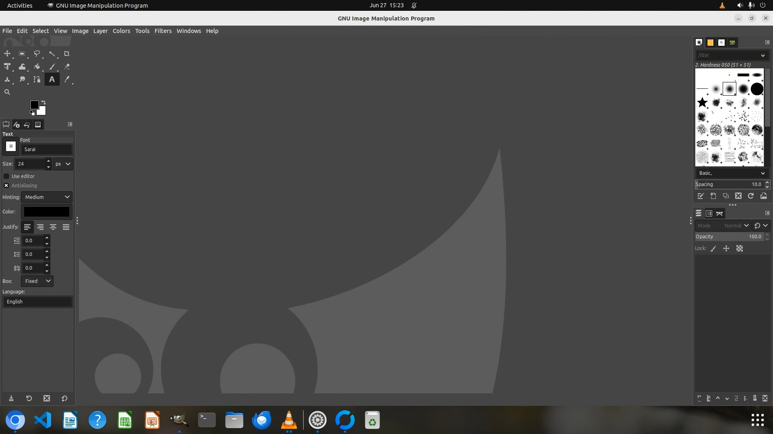Select the Eraser tool
Screen dimensions: 773x434
point(67,67)
